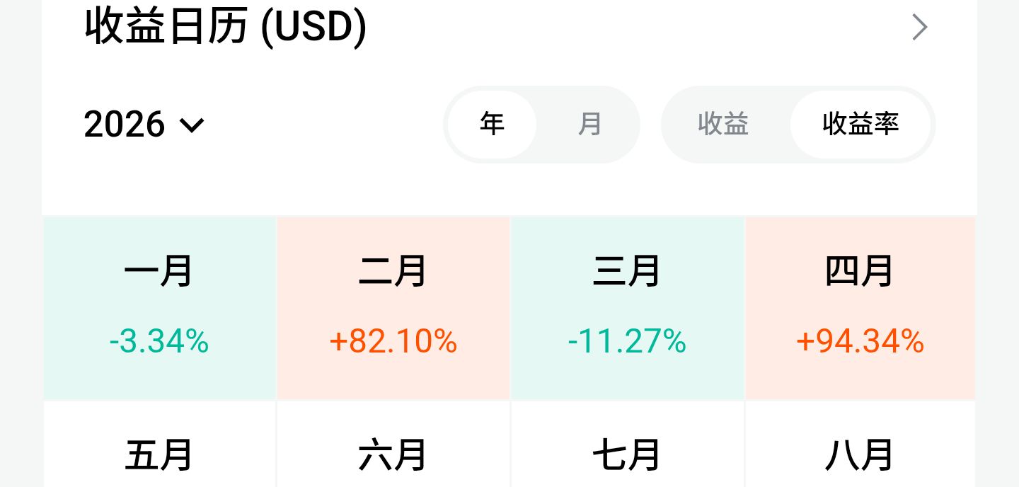Tap the chevron beside year 2026
The height and width of the screenshot is (487, 1019).
192,125
